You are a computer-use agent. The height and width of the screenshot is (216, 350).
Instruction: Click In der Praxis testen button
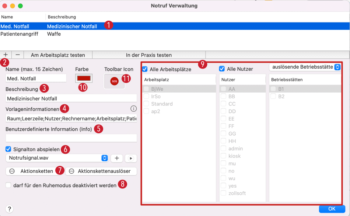tap(149, 55)
